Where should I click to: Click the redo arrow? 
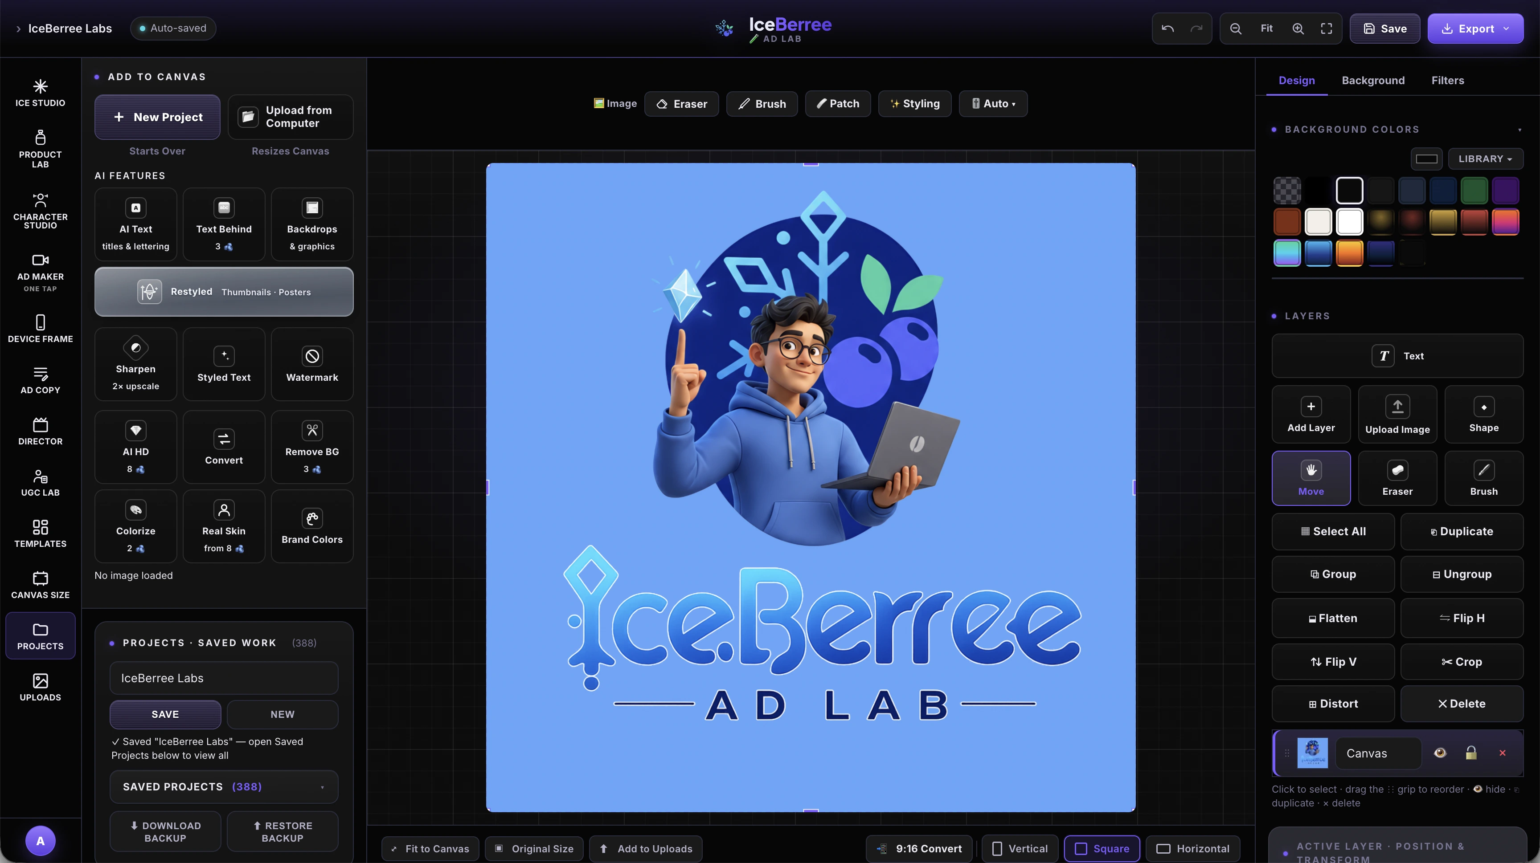(x=1196, y=28)
